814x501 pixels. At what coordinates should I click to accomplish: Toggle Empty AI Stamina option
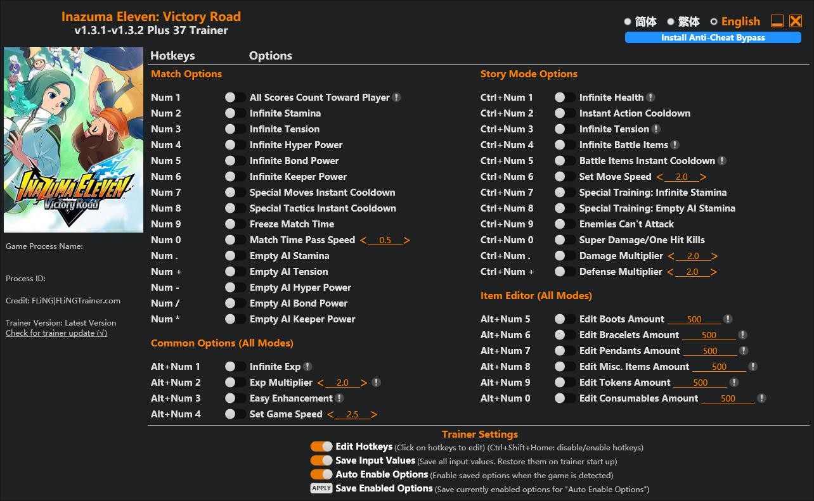(x=235, y=256)
